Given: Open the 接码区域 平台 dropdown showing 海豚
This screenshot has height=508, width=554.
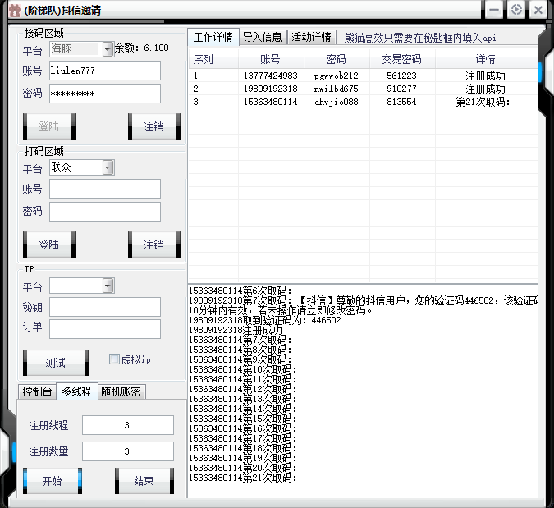Looking at the screenshot, I should [x=108, y=49].
